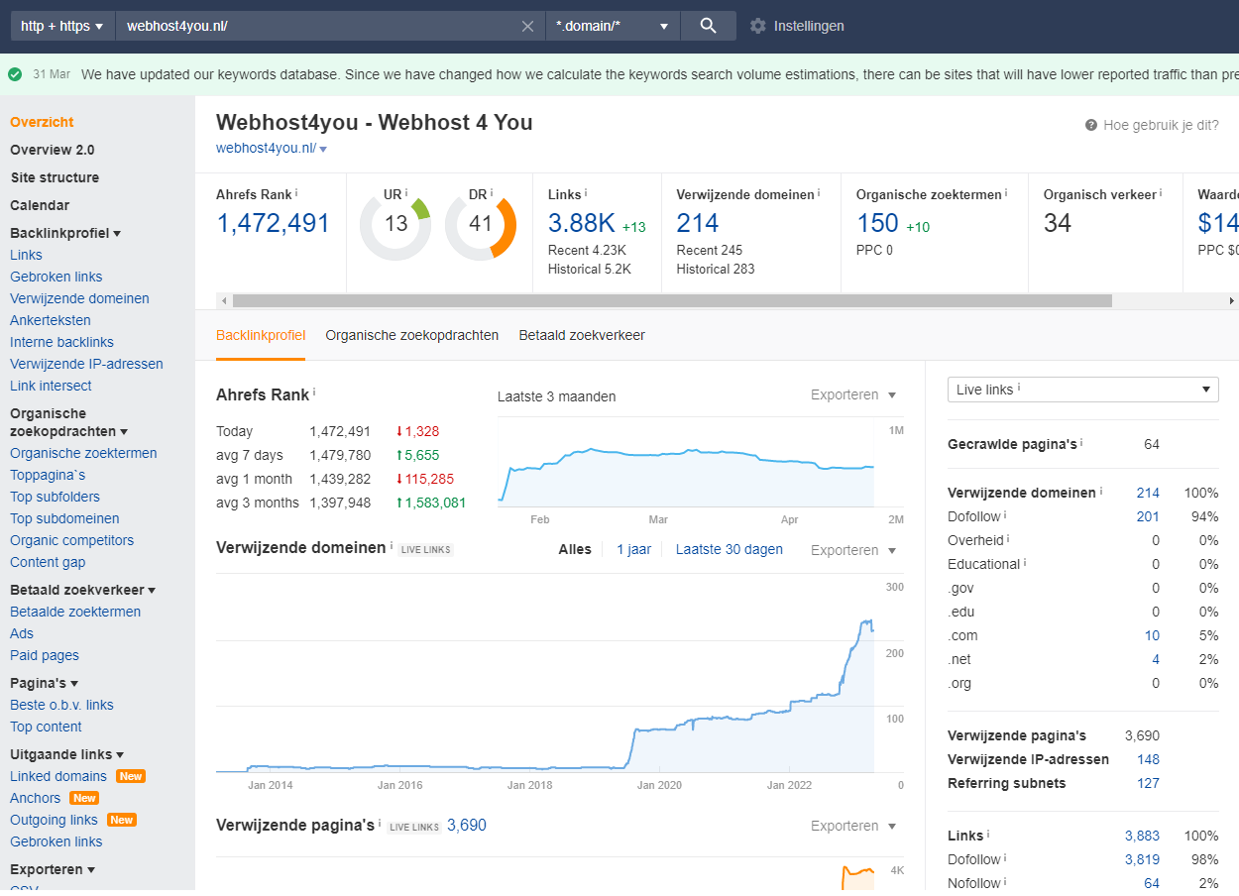
Task: Switch to the Betaald zoekverkeer tab
Action: 582,335
